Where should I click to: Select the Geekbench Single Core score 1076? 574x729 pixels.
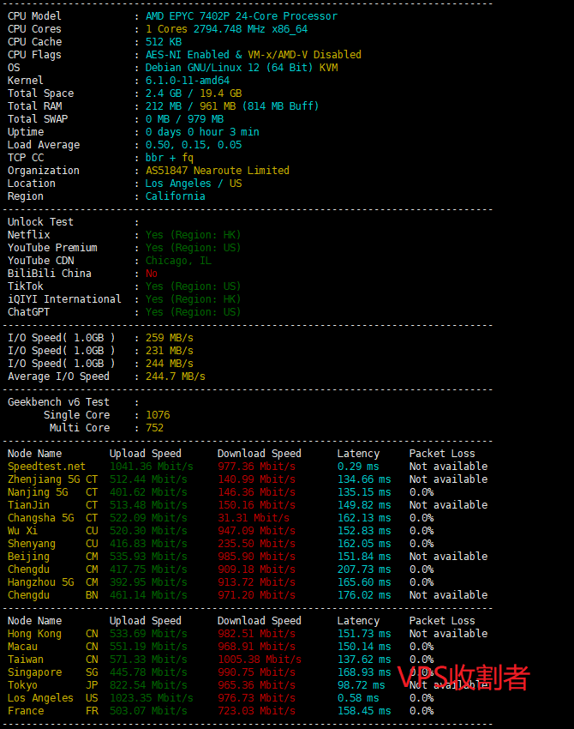tap(158, 415)
